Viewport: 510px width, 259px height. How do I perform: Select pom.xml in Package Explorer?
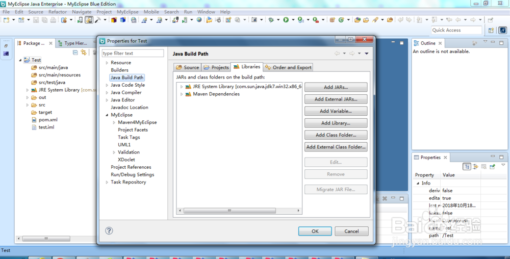pyautogui.click(x=48, y=120)
